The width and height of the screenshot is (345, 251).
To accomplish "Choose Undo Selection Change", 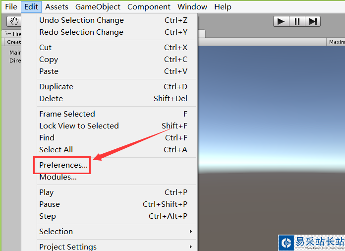I will coord(81,20).
